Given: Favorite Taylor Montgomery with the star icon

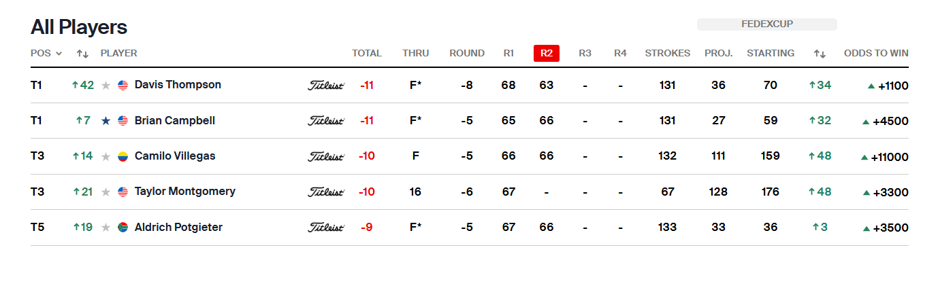Looking at the screenshot, I should [106, 192].
